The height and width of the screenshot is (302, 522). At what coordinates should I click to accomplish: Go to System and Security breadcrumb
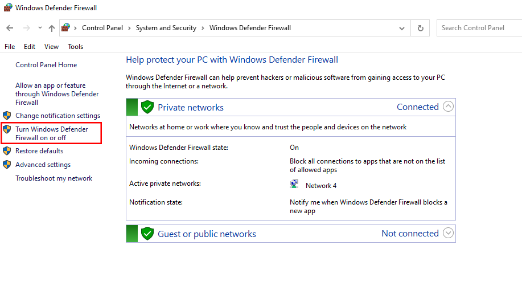tap(166, 28)
